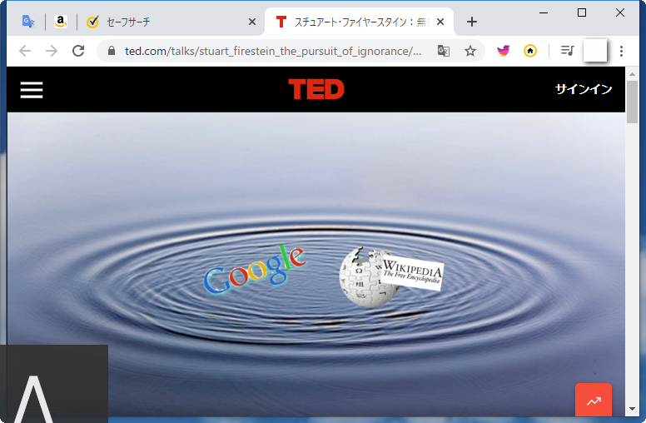Translate this page icon in address bar
Image resolution: width=646 pixels, height=423 pixels.
[x=444, y=51]
